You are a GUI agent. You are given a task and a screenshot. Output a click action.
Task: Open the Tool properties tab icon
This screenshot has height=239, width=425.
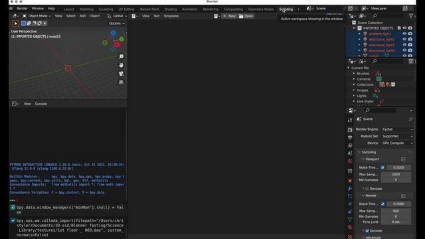pos(350,120)
